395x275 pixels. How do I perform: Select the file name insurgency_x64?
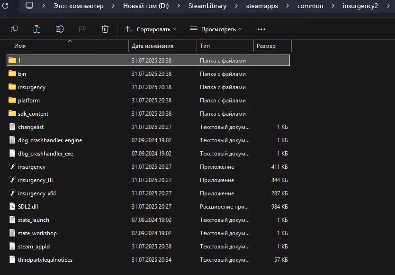pos(37,193)
